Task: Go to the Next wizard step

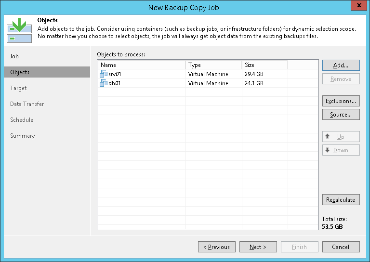Action: pos(258,247)
